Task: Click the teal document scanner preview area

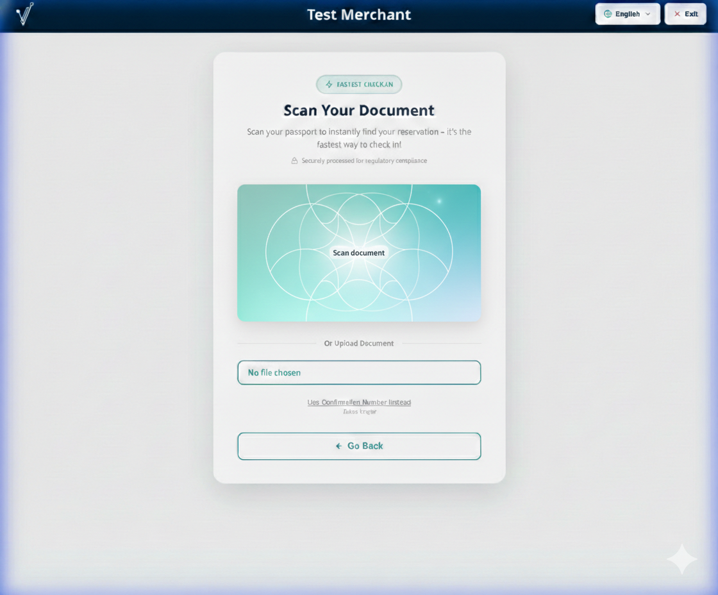Action: point(358,253)
